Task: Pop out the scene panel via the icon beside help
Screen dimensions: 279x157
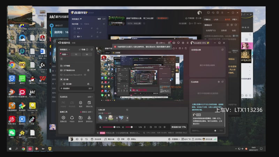Action: pos(92,50)
